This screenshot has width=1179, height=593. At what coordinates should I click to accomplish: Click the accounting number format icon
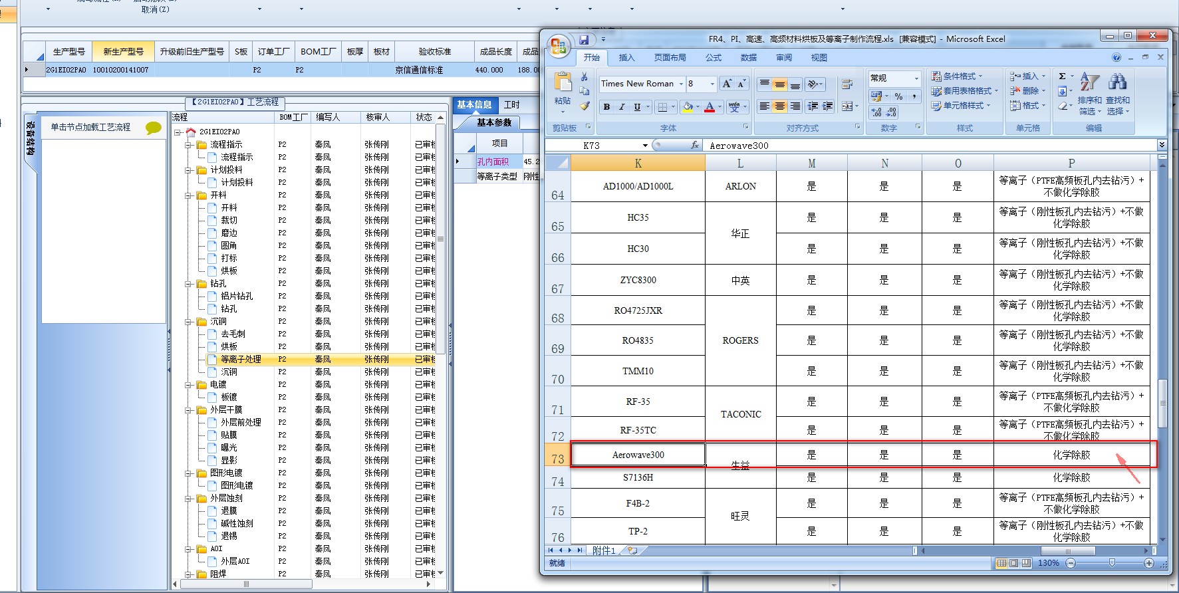click(876, 96)
